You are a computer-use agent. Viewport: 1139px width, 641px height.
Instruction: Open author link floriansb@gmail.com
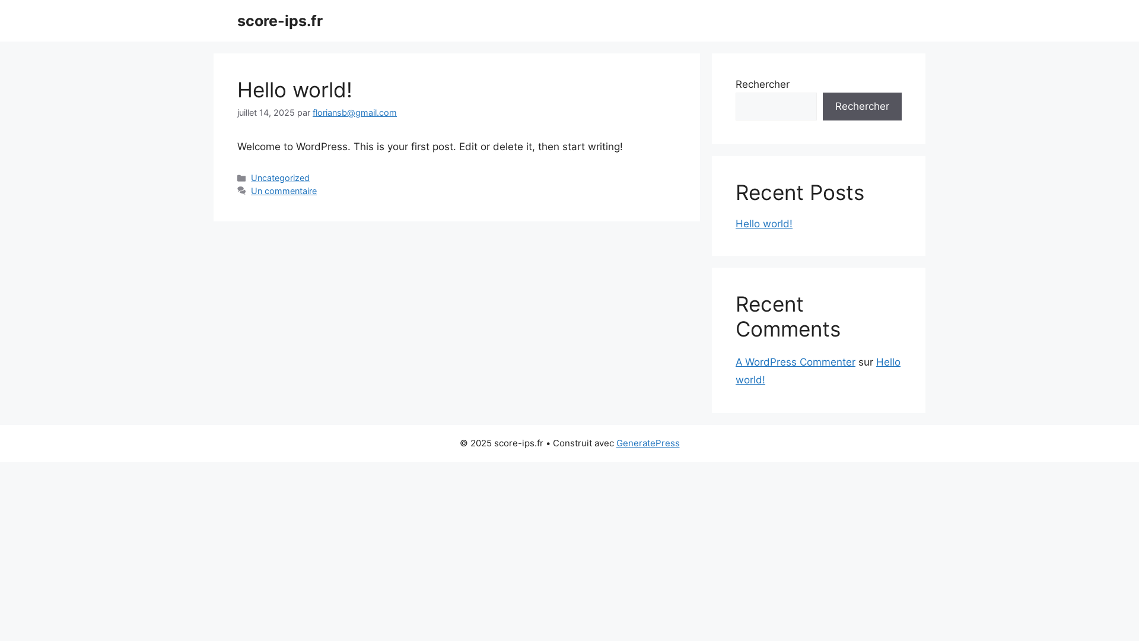(x=355, y=113)
